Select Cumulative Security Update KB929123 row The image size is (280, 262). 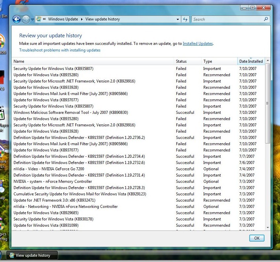(138, 194)
